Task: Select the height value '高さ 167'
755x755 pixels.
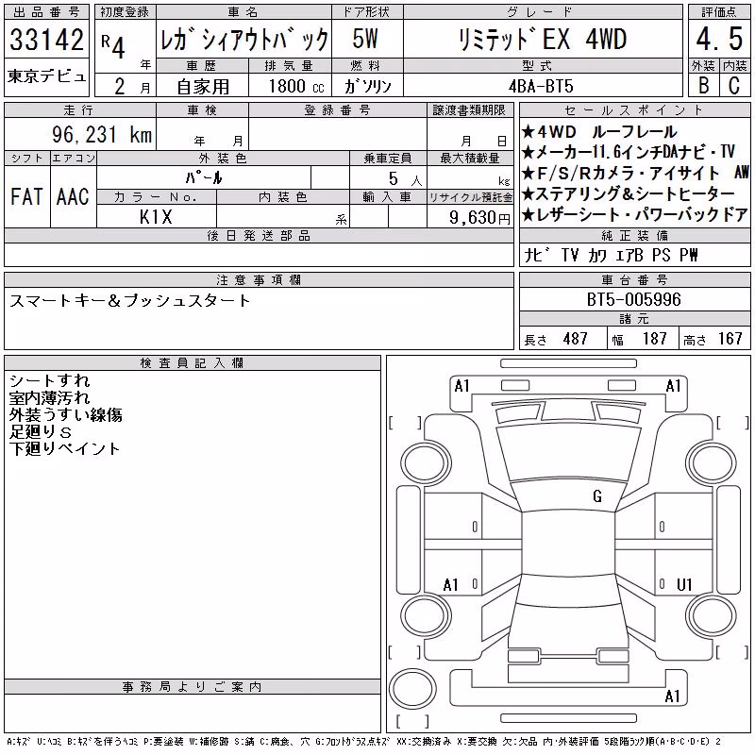Action: tap(713, 339)
